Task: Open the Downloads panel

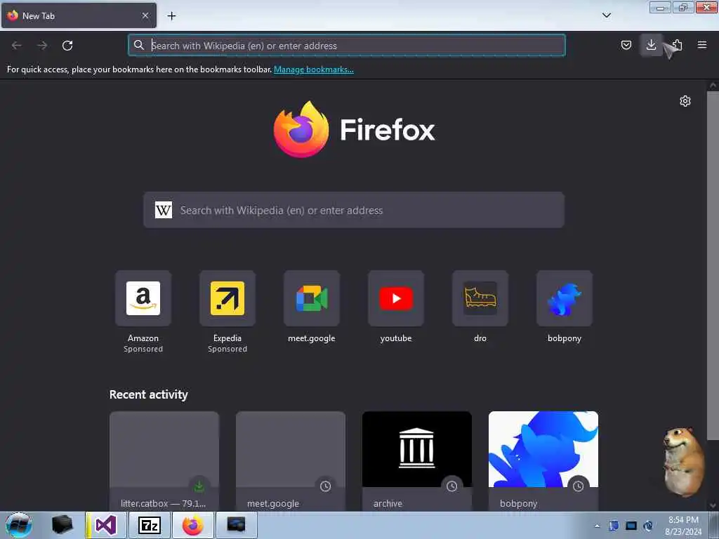Action: click(651, 45)
